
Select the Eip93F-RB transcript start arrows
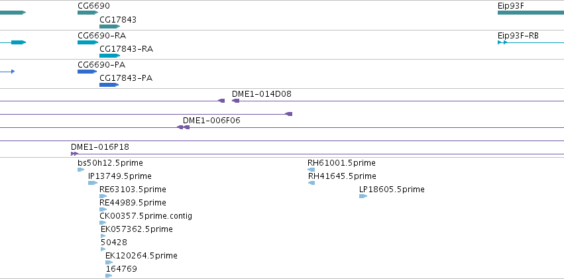pos(502,42)
